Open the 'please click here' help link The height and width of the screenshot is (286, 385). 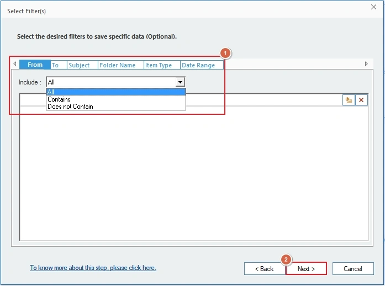click(x=93, y=268)
